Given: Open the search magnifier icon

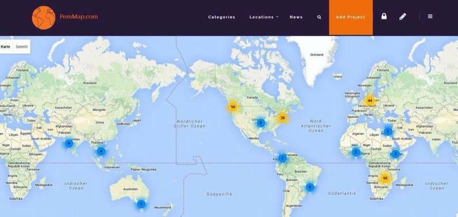Looking at the screenshot, I should (319, 17).
